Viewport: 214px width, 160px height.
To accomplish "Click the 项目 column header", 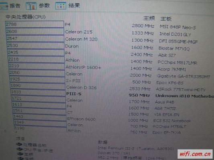I will pyautogui.click(x=20, y=139).
